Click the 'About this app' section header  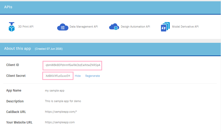pyautogui.click(x=18, y=48)
